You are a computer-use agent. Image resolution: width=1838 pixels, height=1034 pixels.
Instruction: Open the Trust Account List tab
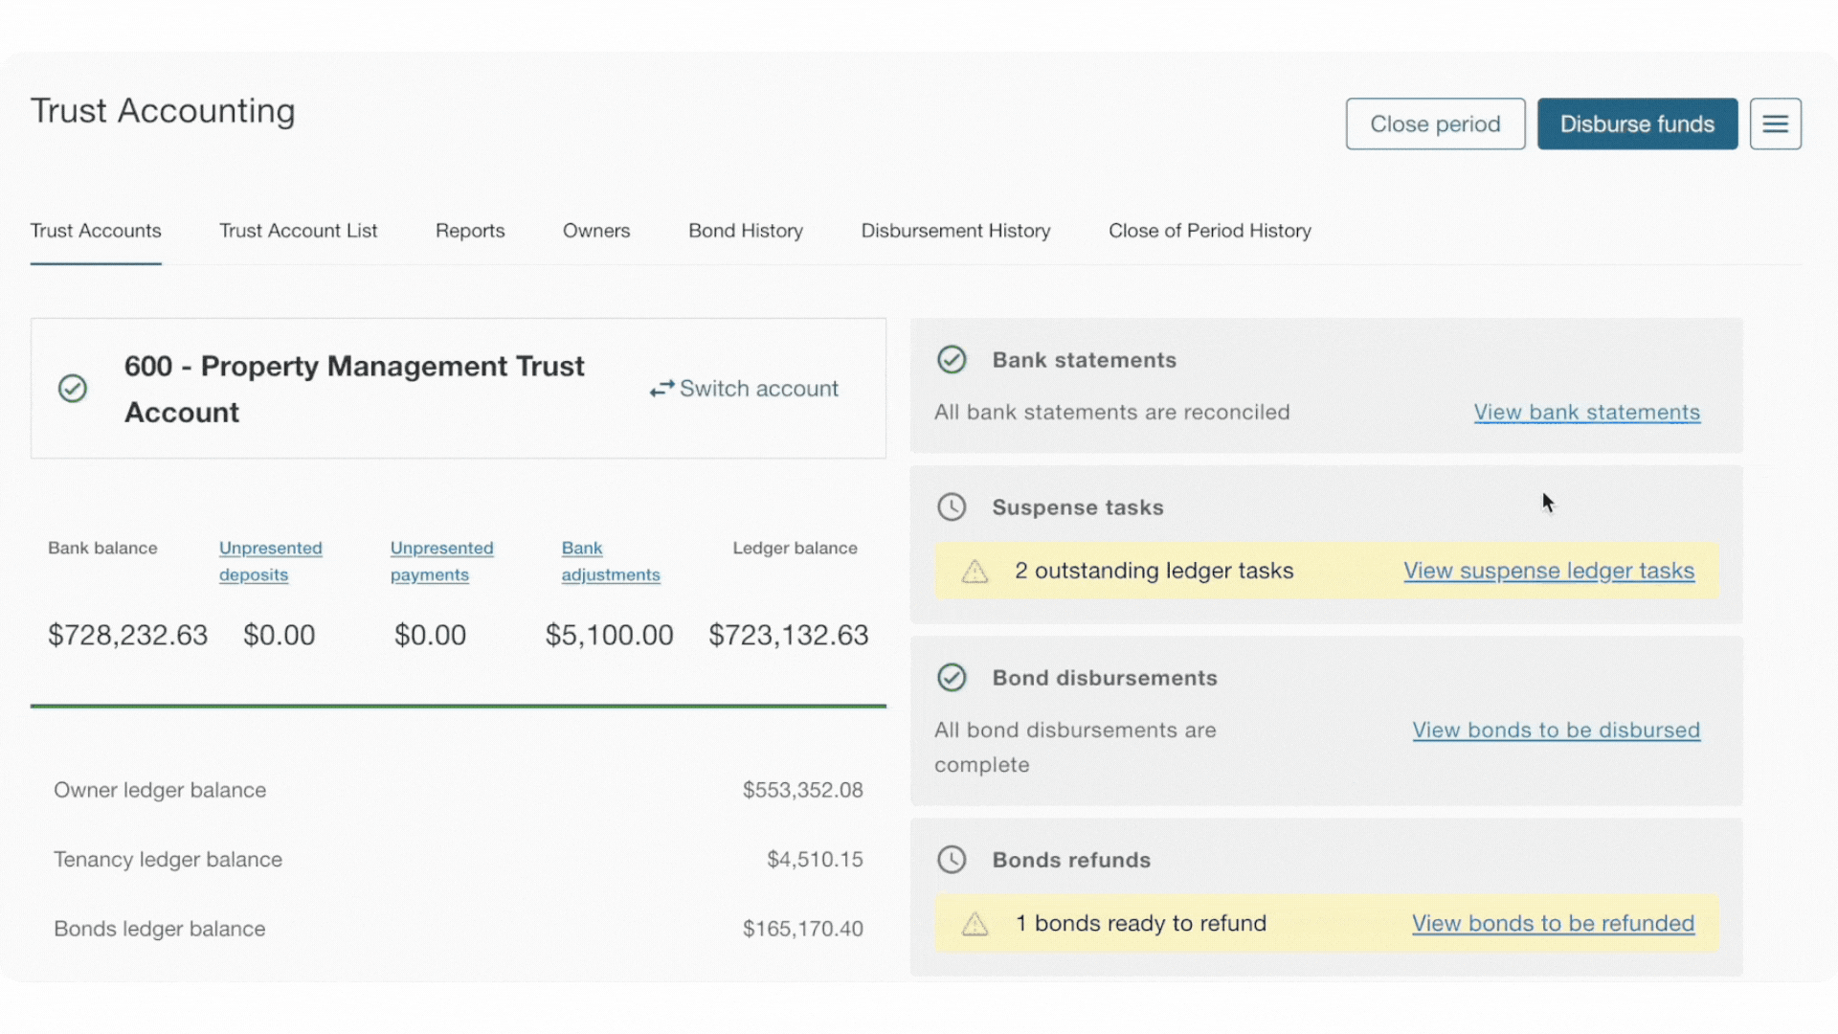[298, 231]
